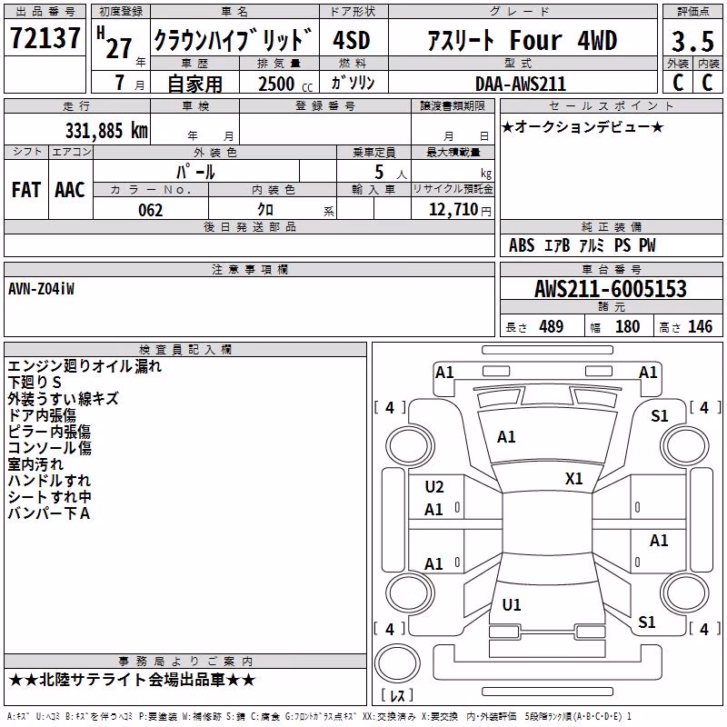
Task: Select the grade score 3.5
Action: coord(692,41)
